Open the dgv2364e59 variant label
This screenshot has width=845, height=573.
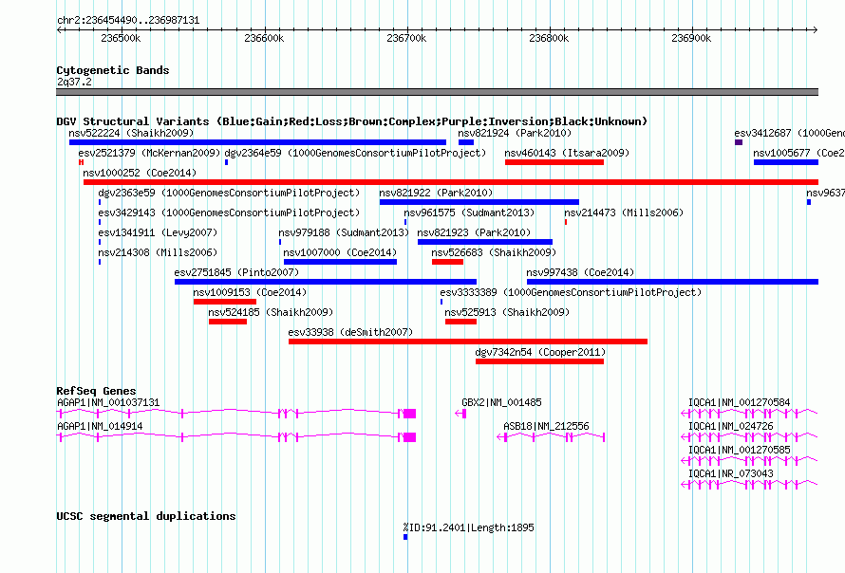pyautogui.click(x=355, y=153)
